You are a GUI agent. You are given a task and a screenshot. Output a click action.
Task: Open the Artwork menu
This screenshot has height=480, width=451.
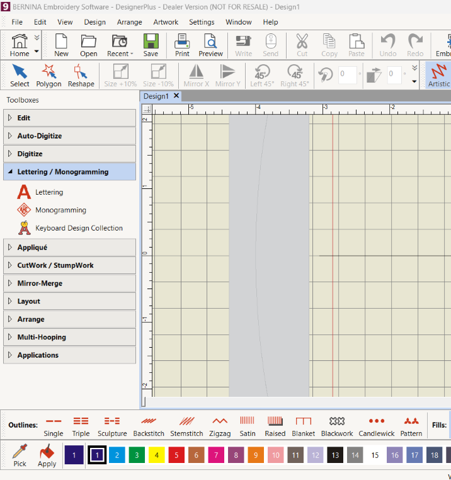point(166,22)
